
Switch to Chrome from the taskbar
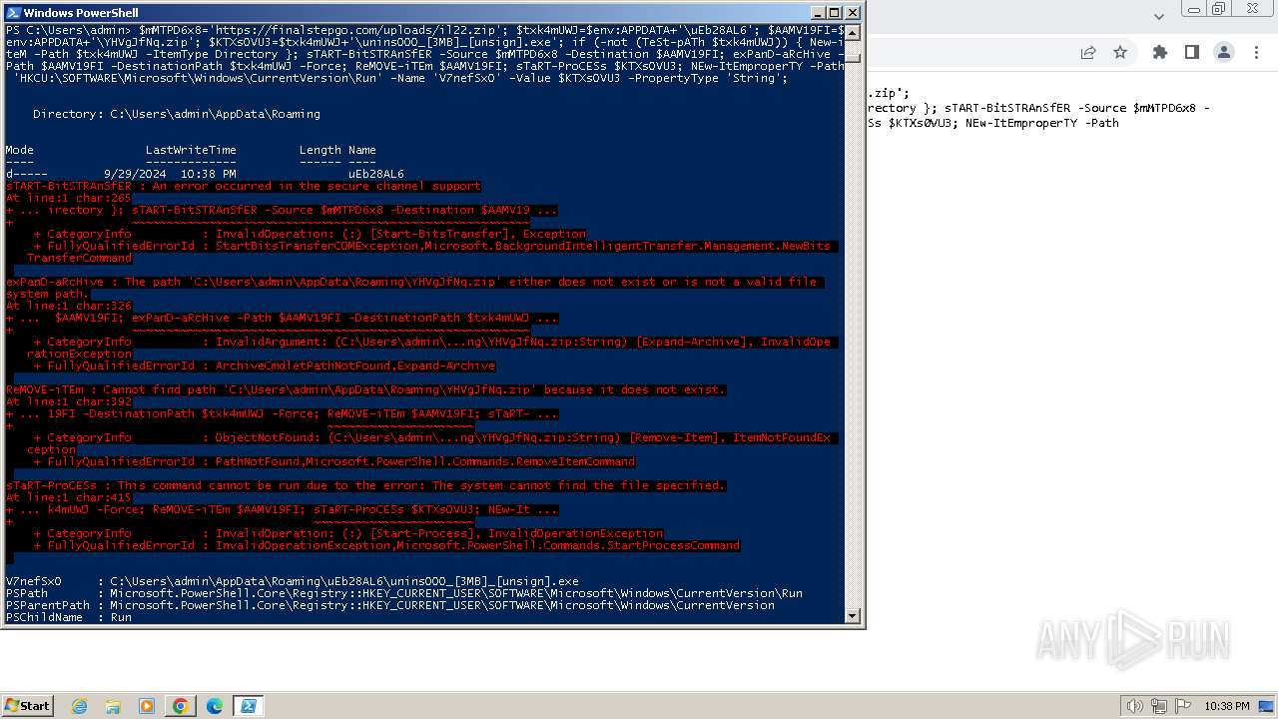[181, 706]
